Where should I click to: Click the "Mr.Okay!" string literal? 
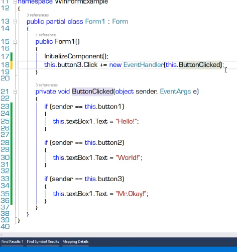pos(131,194)
